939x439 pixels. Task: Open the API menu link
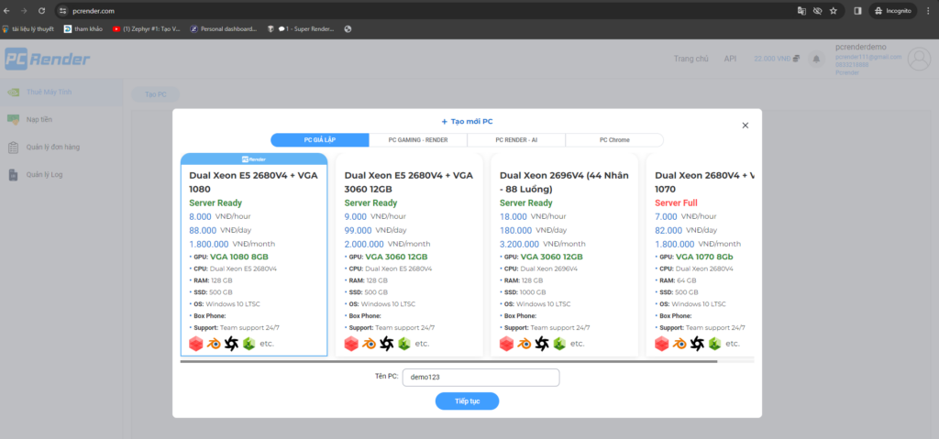730,59
